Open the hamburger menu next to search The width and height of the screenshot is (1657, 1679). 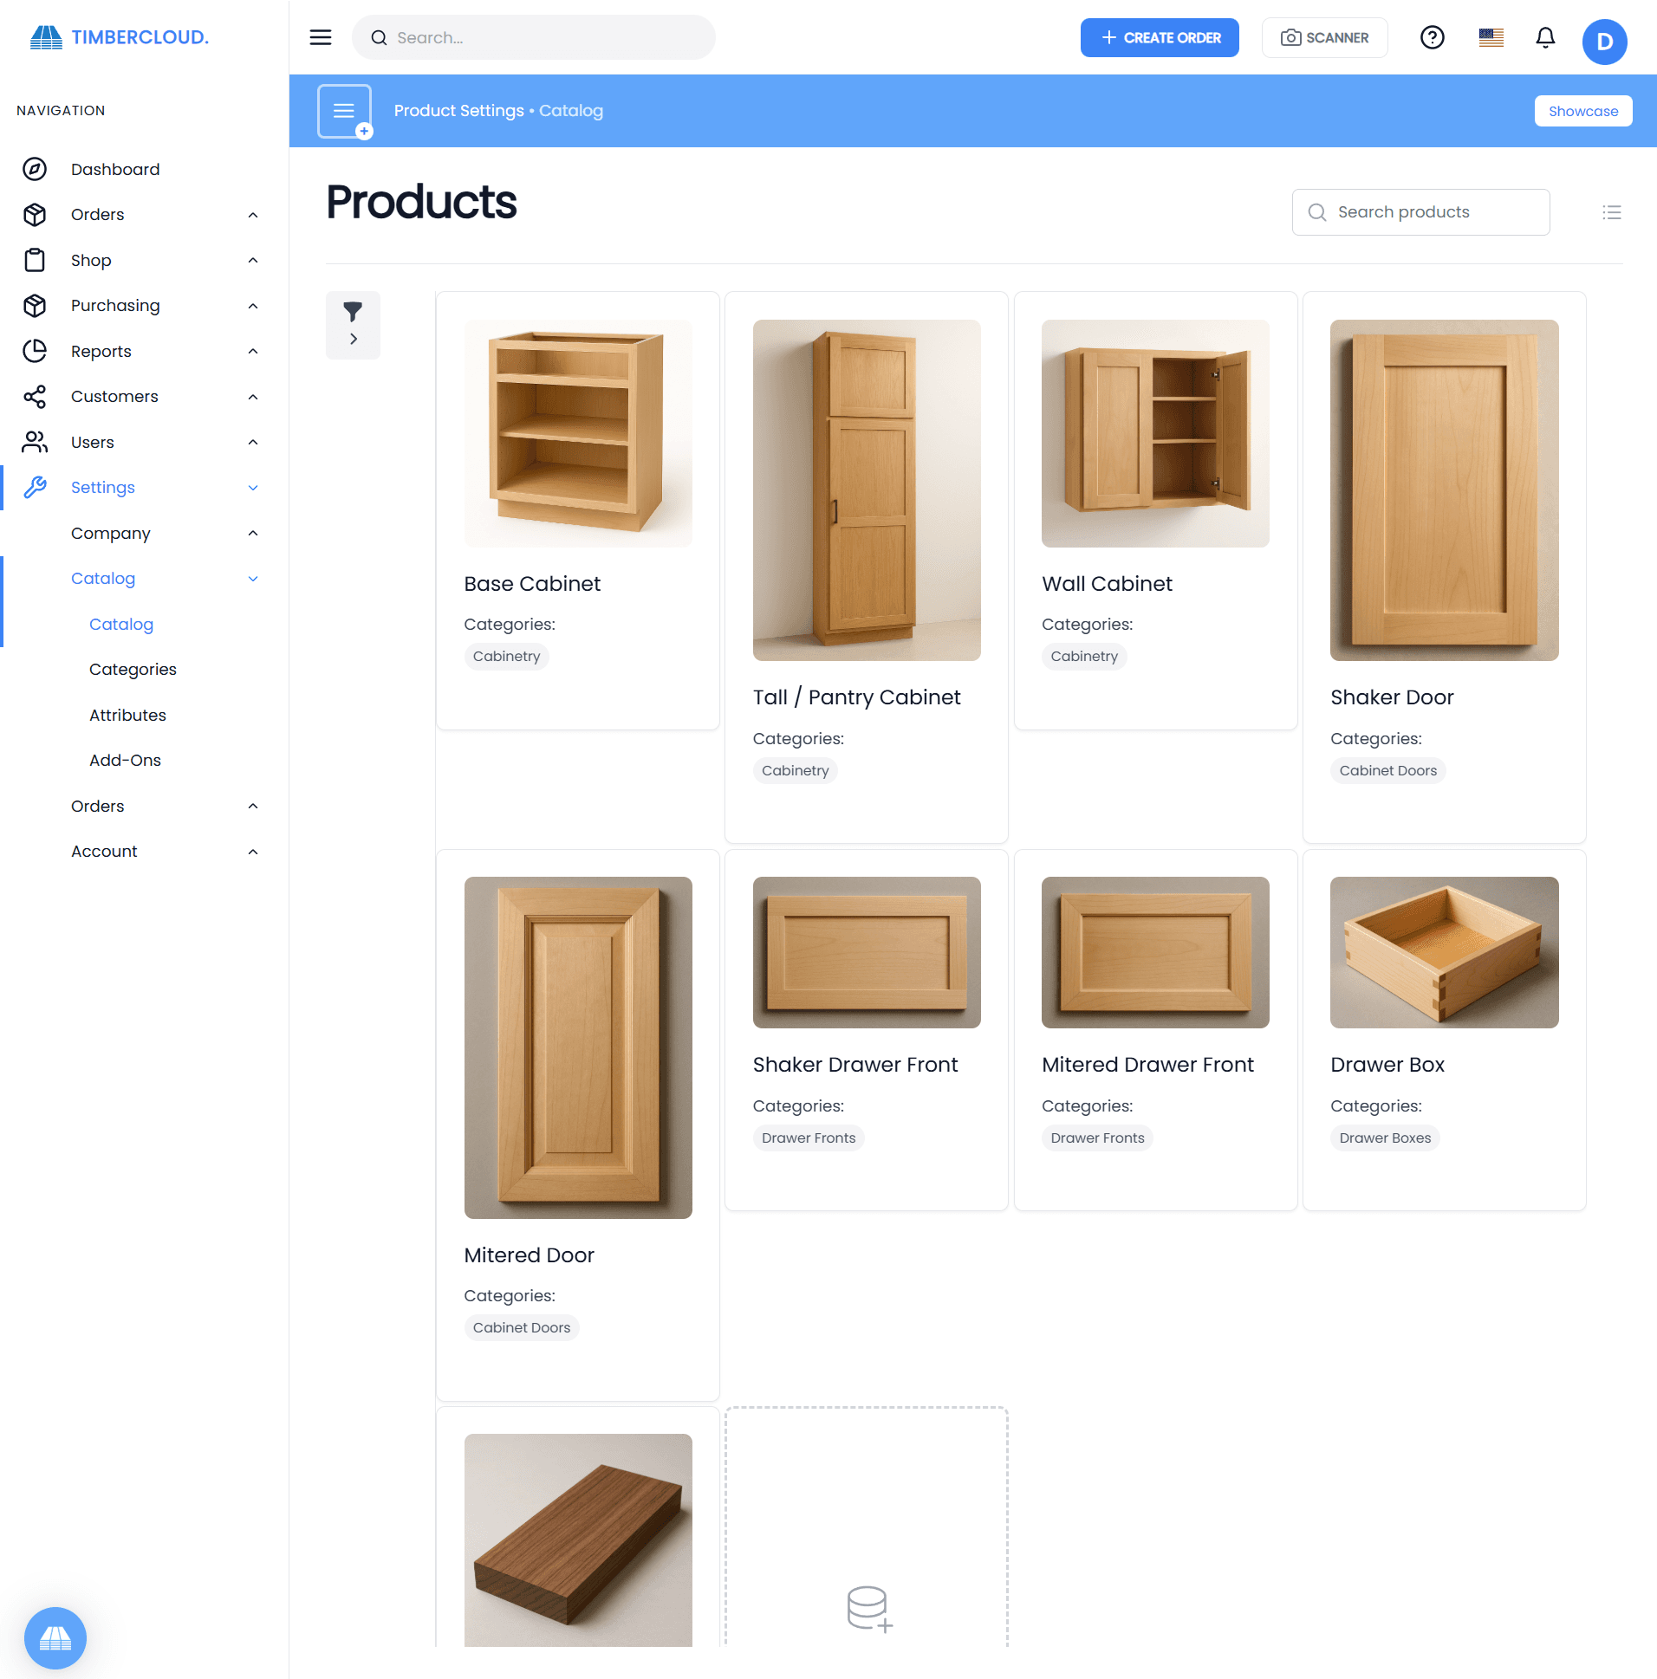click(320, 37)
